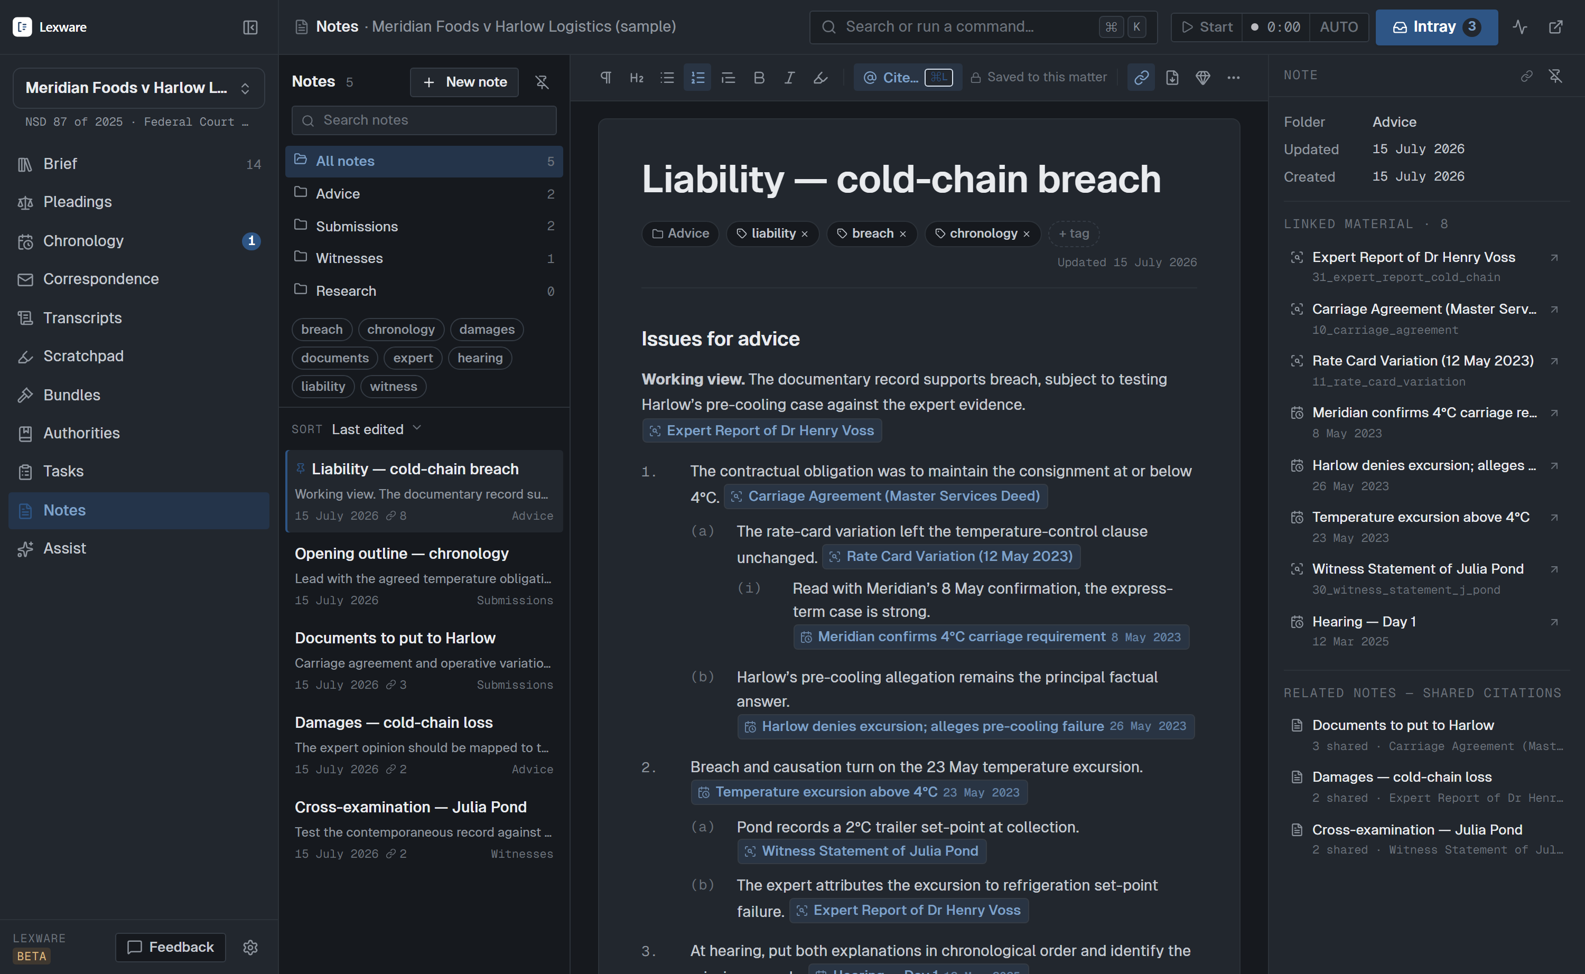Open note in external window icon
The image size is (1585, 974).
click(1555, 27)
